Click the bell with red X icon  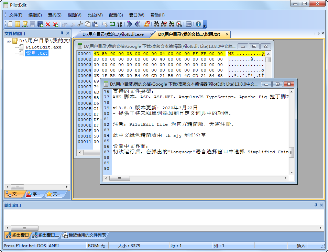point(147,24)
